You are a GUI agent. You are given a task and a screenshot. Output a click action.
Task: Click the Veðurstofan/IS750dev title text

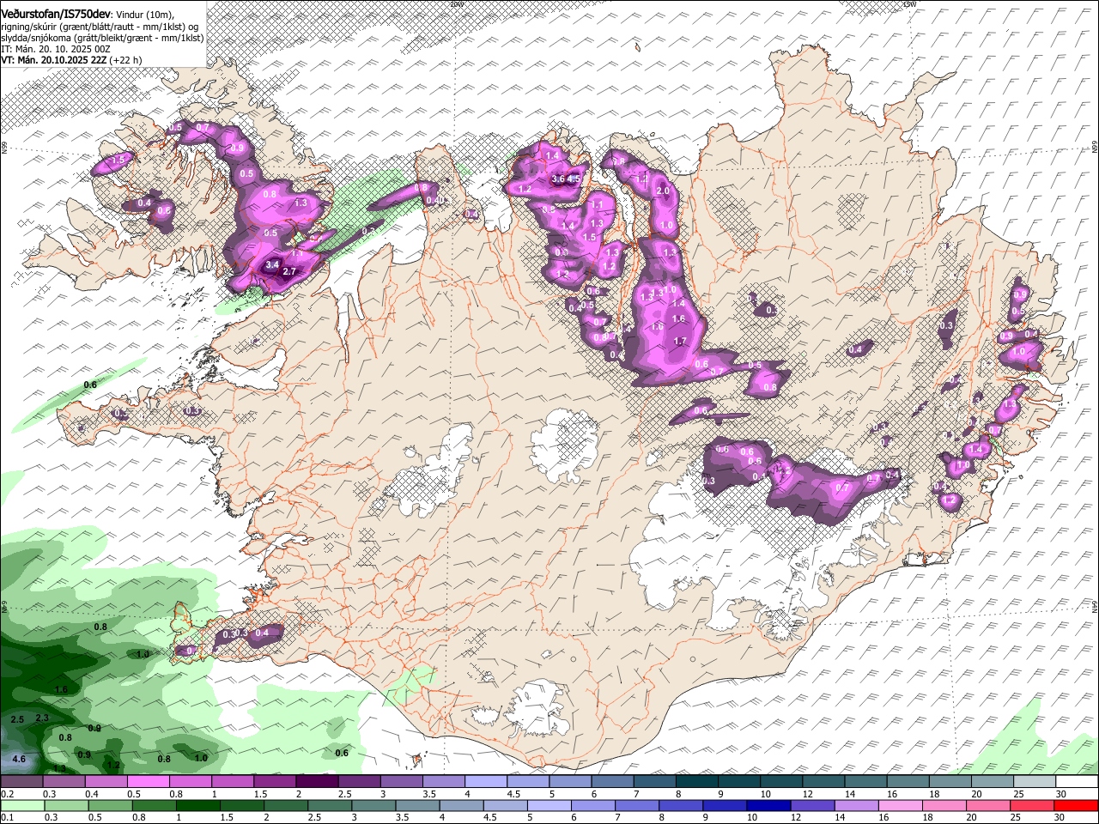click(x=56, y=14)
